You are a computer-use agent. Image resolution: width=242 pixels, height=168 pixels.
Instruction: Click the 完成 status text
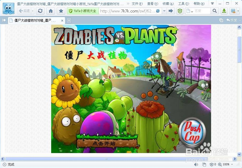click(x=11, y=165)
